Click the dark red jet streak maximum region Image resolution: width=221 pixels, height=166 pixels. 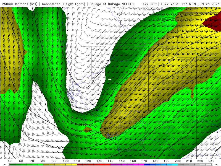point(213,22)
